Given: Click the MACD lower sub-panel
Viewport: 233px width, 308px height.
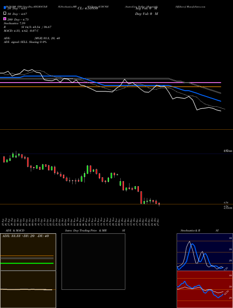Looking at the screenshot, I should click(x=28, y=289).
